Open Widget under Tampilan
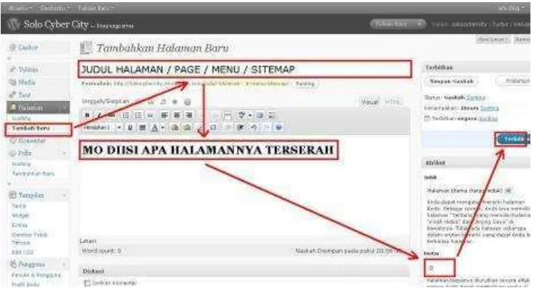Screen dimensions: 534x293 point(20,215)
